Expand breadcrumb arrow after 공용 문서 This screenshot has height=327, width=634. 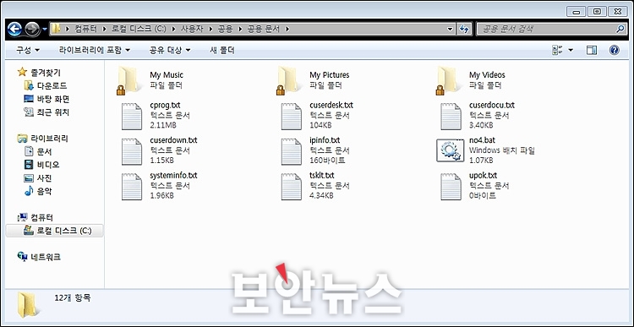click(287, 29)
